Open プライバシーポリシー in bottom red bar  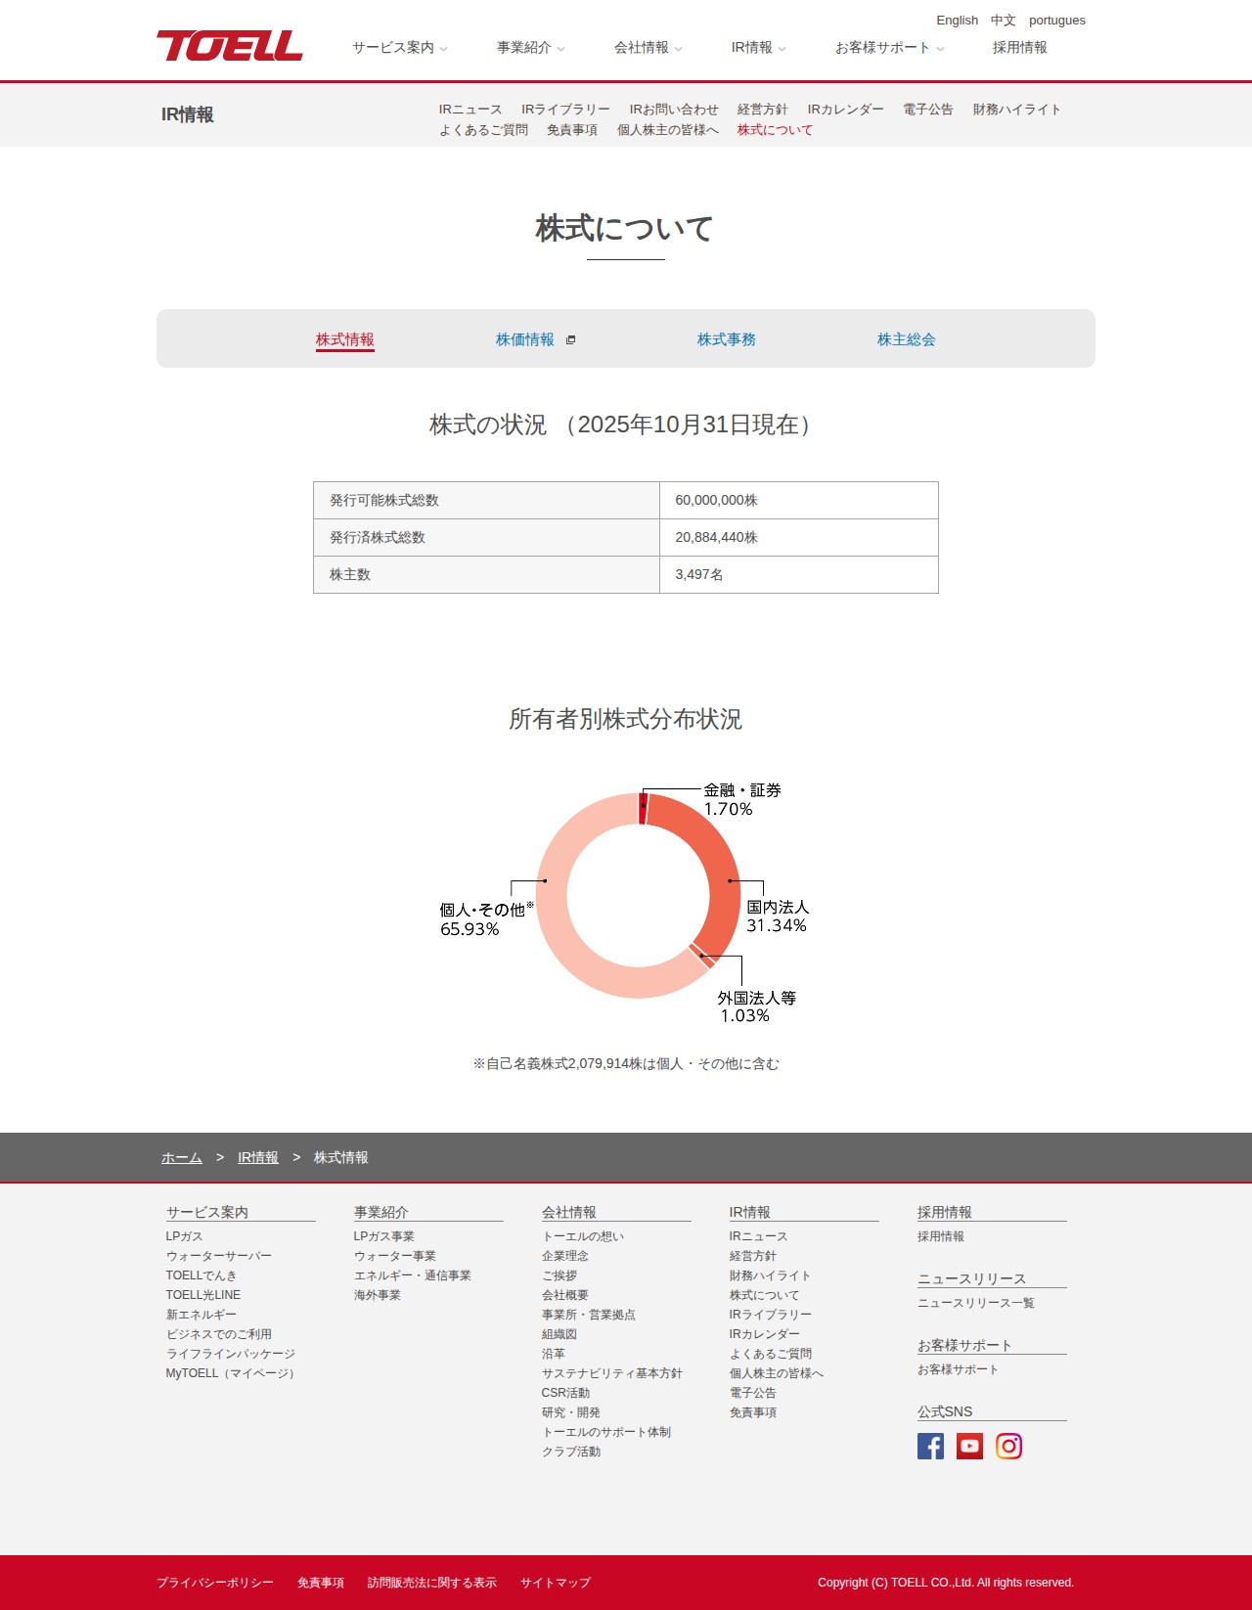(215, 1583)
